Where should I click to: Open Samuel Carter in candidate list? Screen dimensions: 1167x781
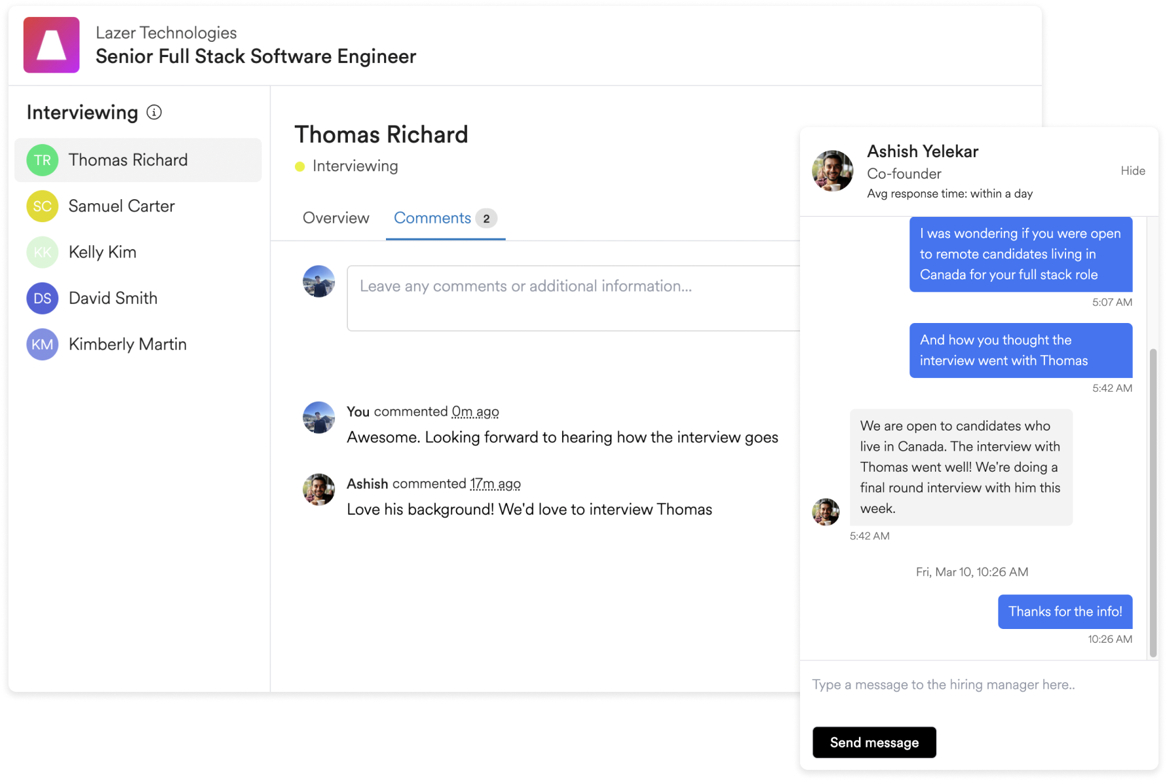coord(138,206)
